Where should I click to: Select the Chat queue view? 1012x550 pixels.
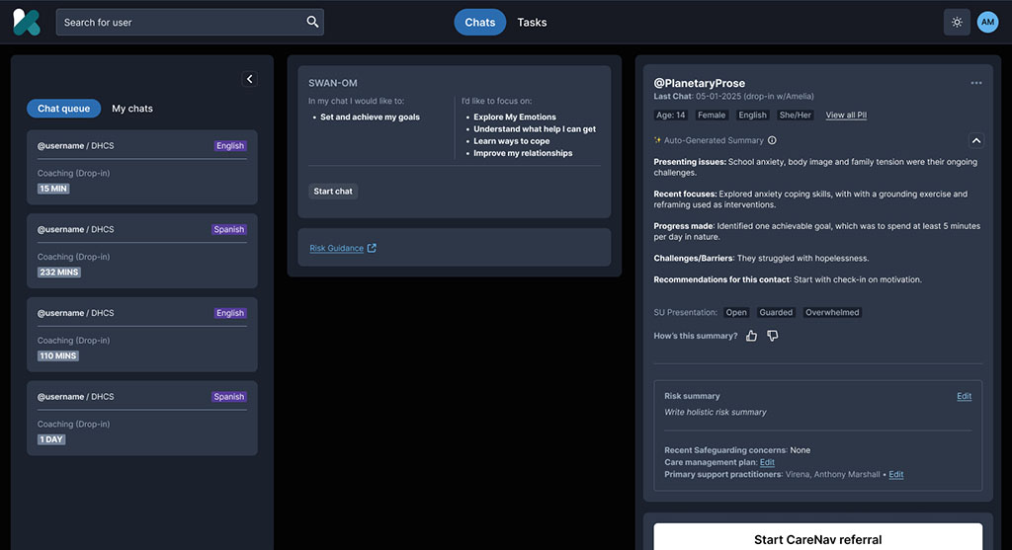tap(63, 109)
